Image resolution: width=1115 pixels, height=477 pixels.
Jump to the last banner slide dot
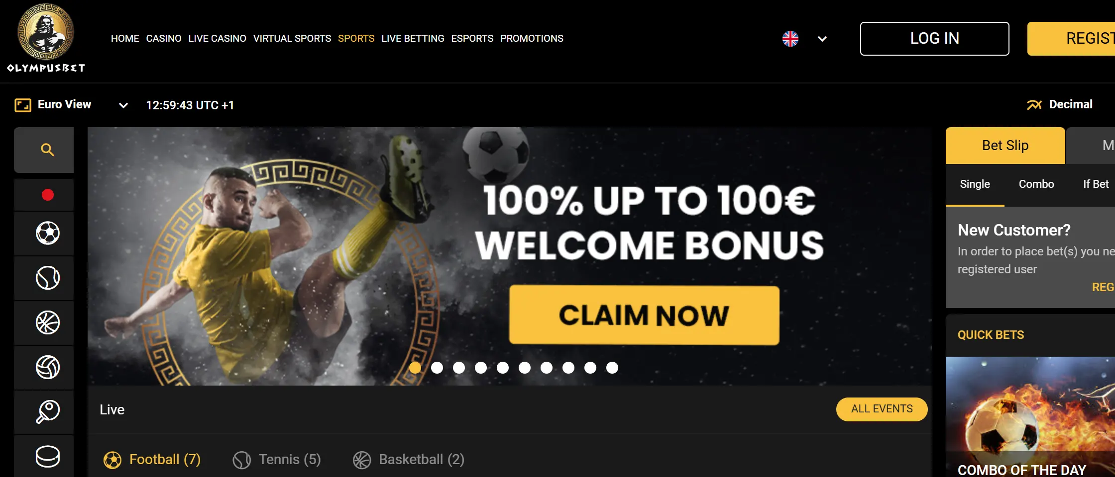[x=612, y=368]
